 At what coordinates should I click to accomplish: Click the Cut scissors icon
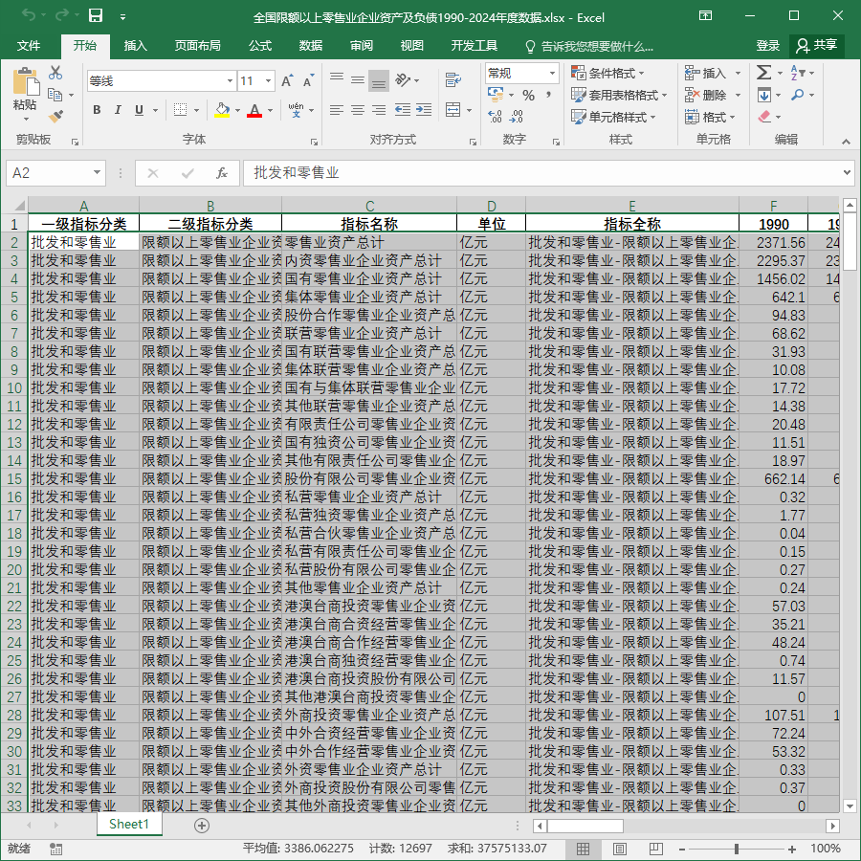55,73
